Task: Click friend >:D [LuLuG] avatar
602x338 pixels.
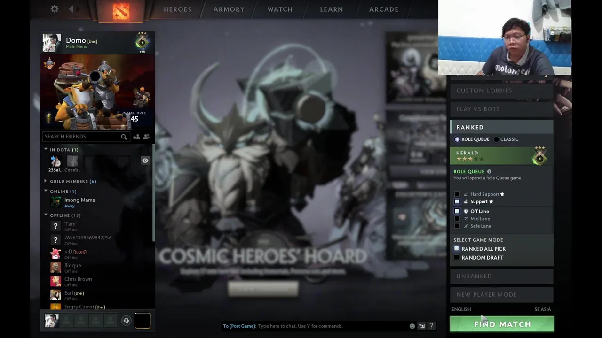Action: pos(55,254)
